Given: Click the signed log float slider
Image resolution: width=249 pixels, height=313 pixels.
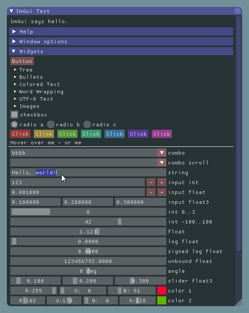Looking at the screenshot, I should 88,251.
